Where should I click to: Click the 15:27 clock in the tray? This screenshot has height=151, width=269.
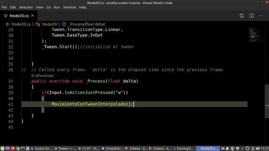point(265,148)
